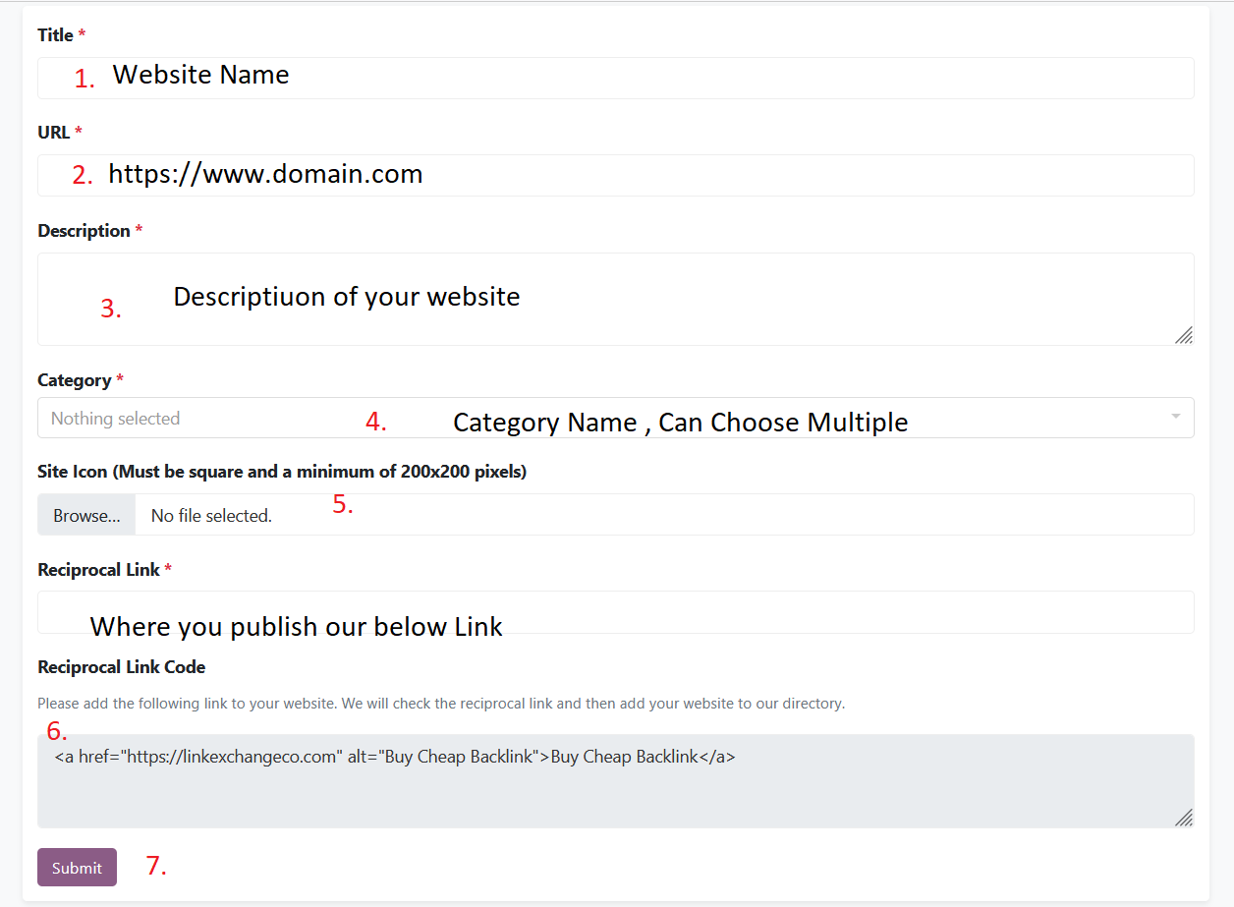This screenshot has height=907, width=1234.
Task: Submit the form with Submit button
Action: coord(77,868)
